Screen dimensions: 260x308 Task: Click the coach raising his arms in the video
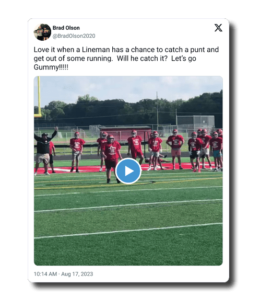pos(44,150)
